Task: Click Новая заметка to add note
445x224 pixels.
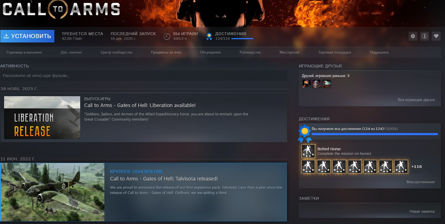Action: pos(422,211)
